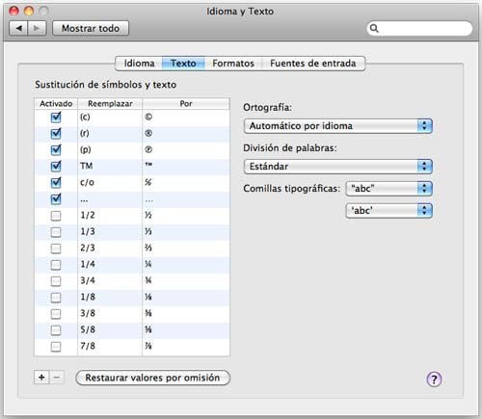This screenshot has height=419, width=482.
Task: Open help with the question mark button
Action: click(x=434, y=380)
